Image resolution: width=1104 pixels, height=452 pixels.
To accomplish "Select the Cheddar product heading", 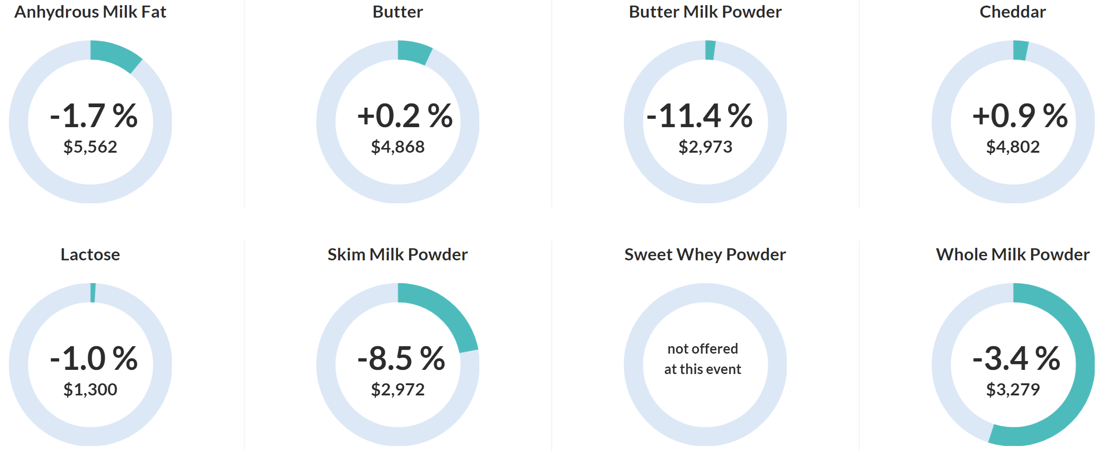I will (1013, 12).
